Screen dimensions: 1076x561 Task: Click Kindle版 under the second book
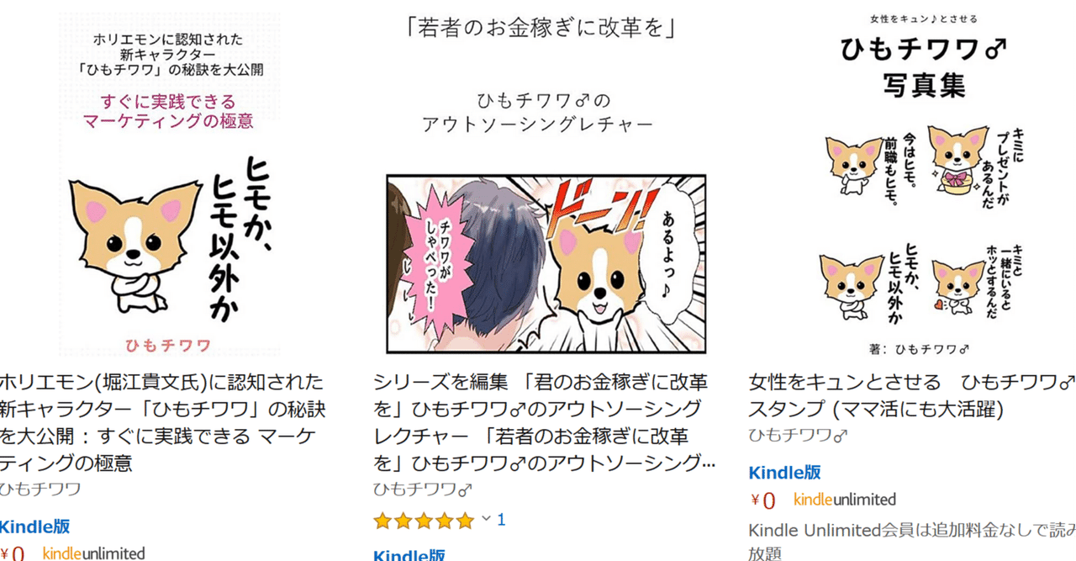409,555
